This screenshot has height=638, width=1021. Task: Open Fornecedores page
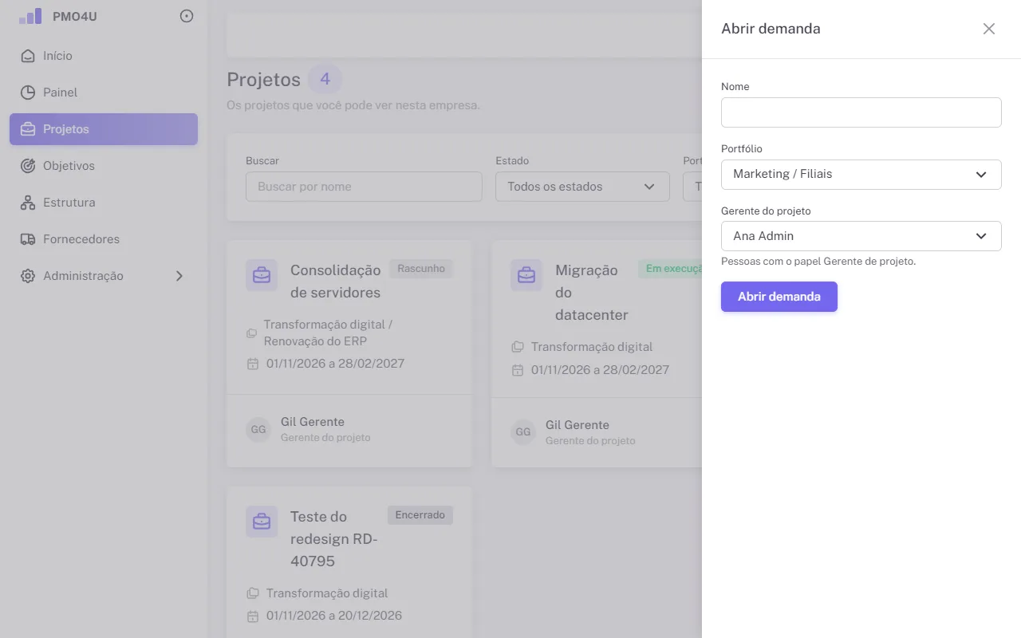[104, 239]
